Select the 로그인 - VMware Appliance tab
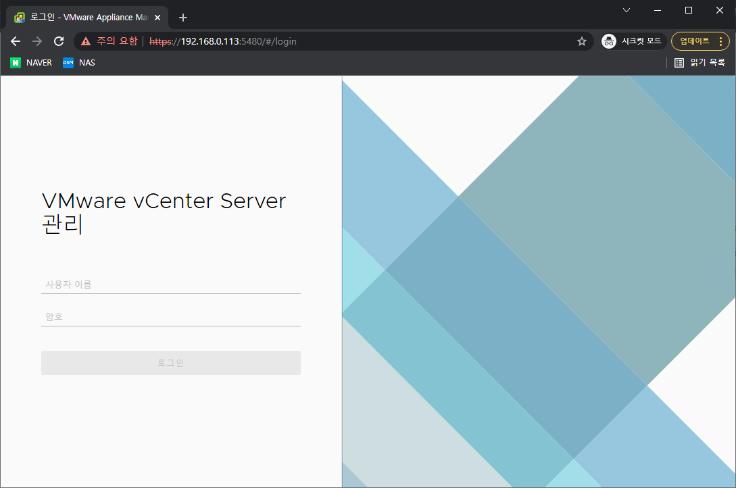 pos(87,18)
